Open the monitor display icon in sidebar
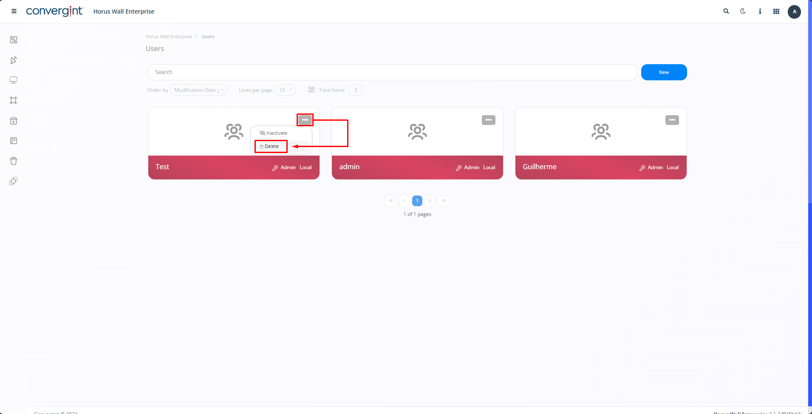 (x=14, y=80)
